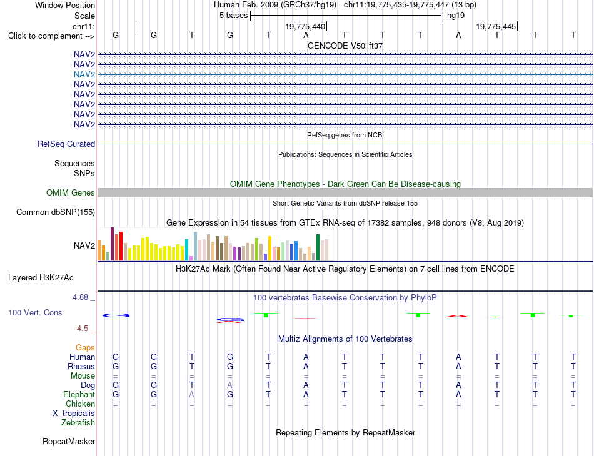Click the X_tropicalis species label
Image resolution: width=594 pixels, height=456 pixels.
(74, 414)
